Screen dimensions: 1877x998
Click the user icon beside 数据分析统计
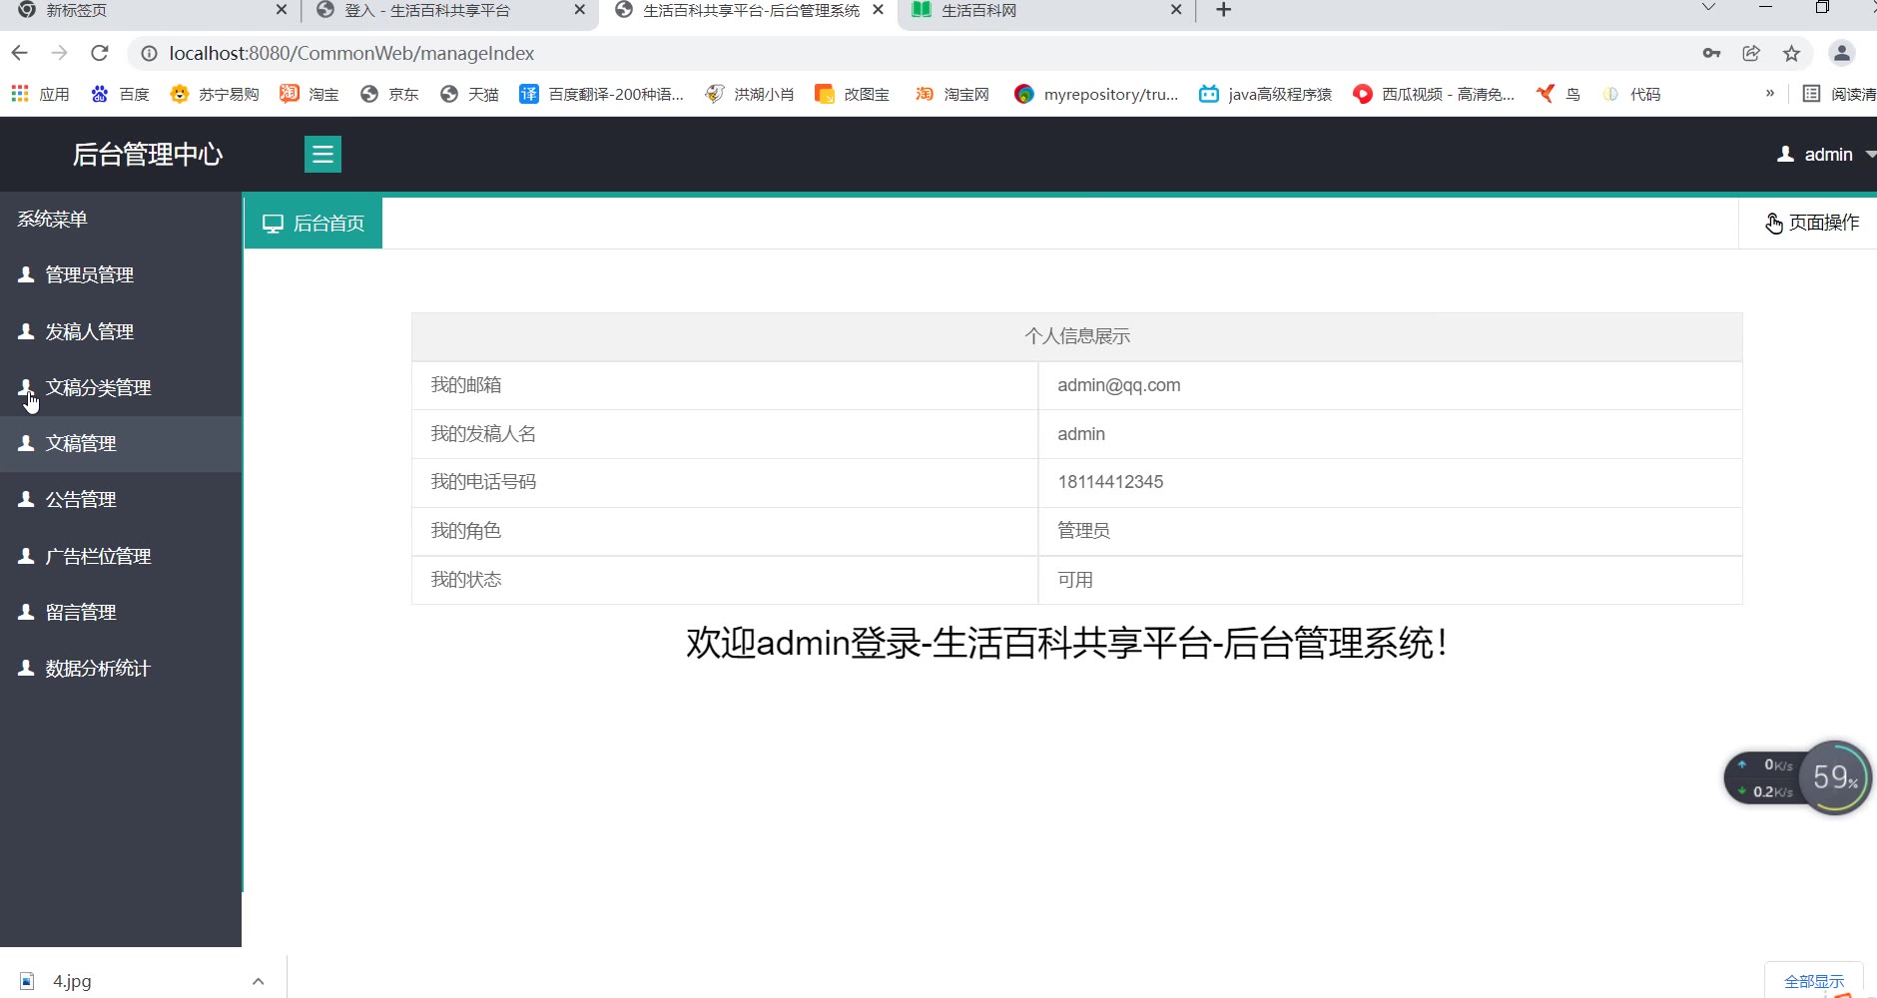(x=27, y=668)
